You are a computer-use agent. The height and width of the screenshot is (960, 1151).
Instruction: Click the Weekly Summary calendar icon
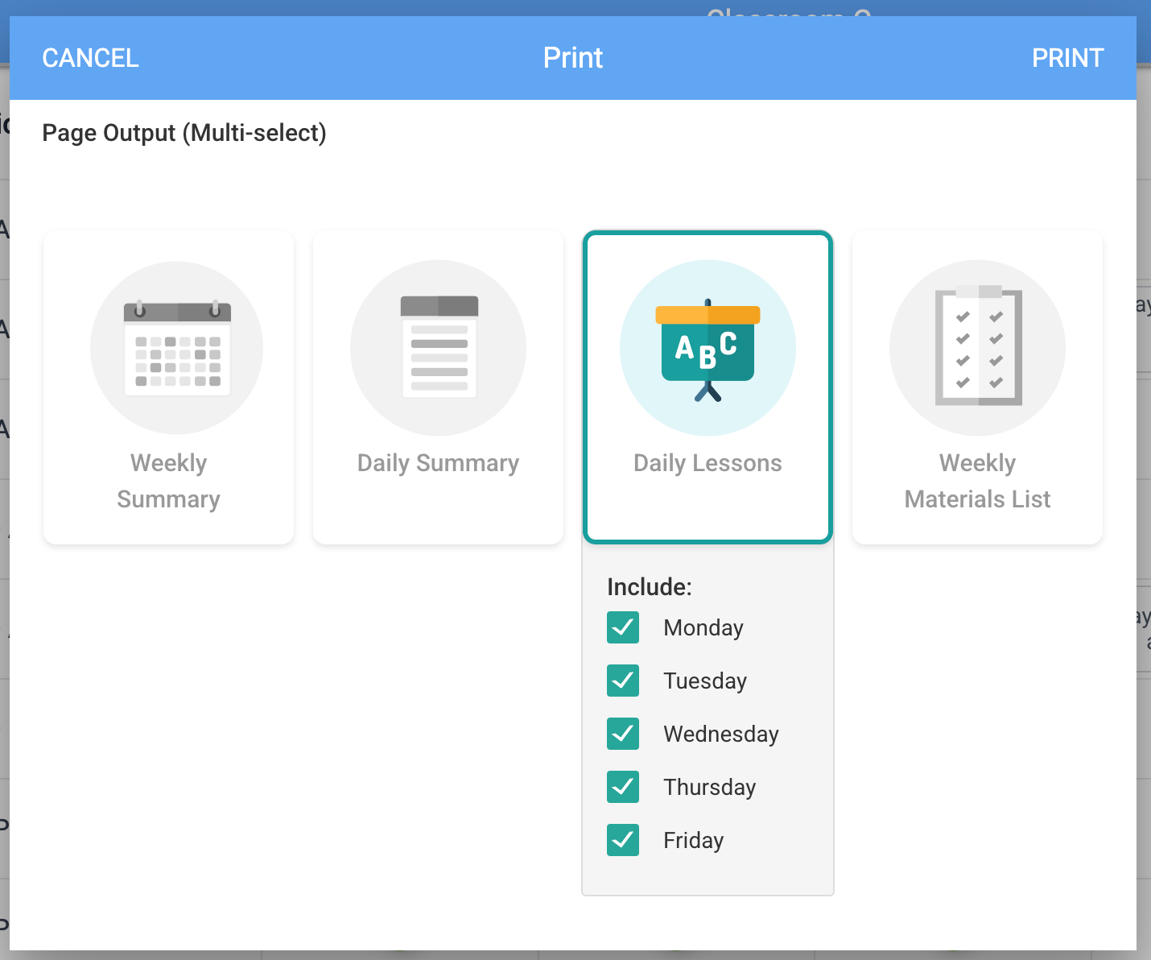click(177, 348)
